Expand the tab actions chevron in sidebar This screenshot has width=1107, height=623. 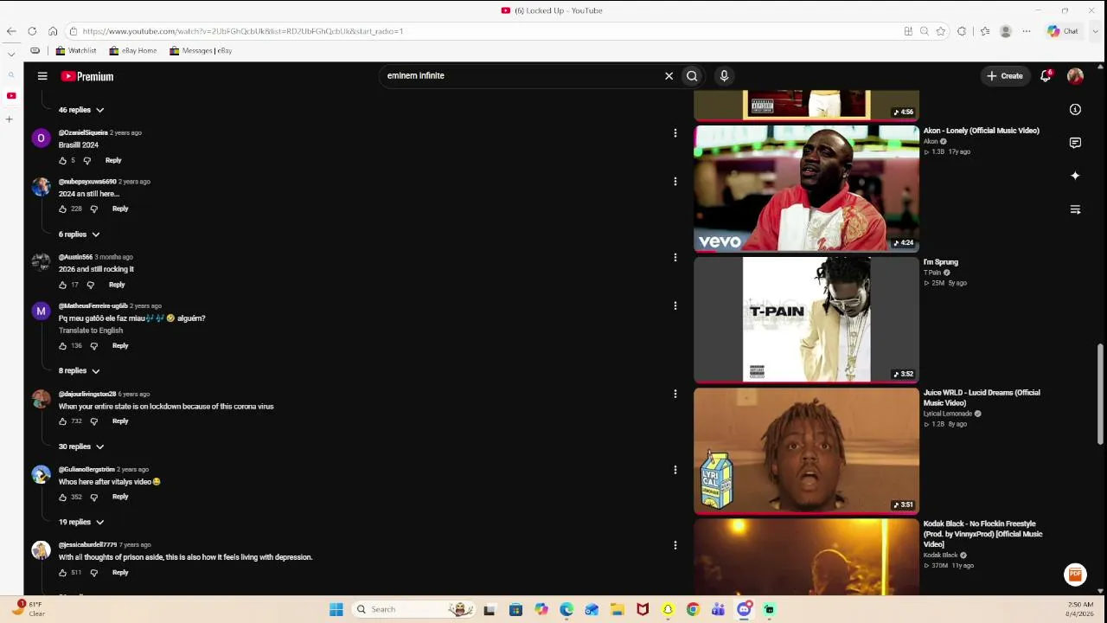click(11, 54)
